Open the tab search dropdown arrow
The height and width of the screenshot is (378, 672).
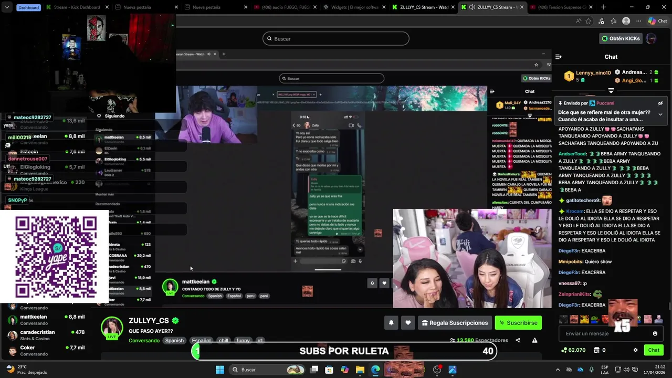click(x=6, y=7)
